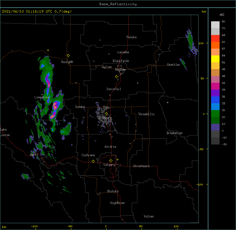Click the Airdrie city label
This screenshot has width=236, height=230.
(111, 147)
